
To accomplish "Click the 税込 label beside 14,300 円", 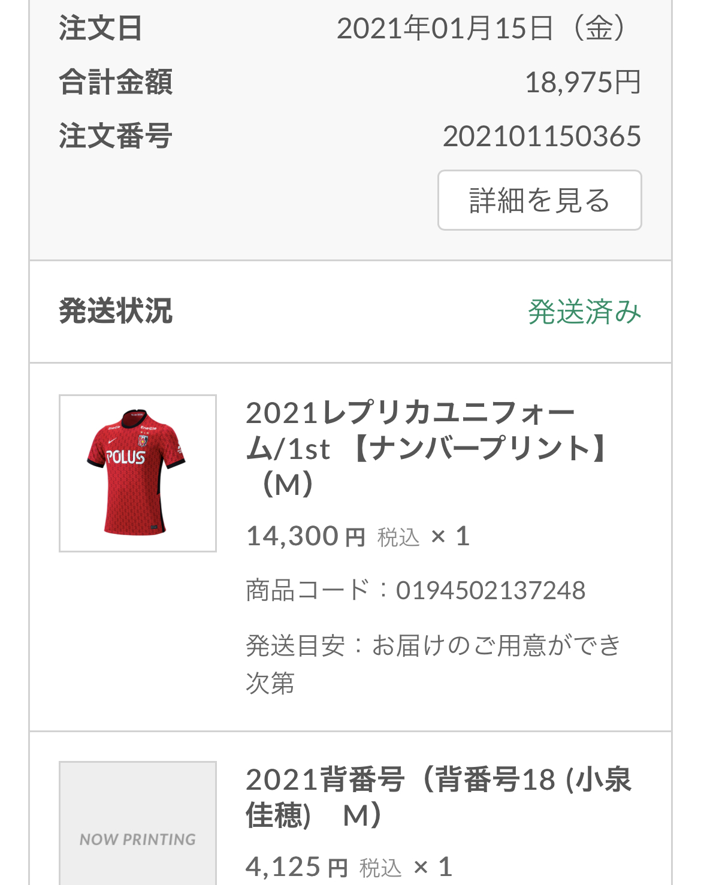I will coord(398,537).
